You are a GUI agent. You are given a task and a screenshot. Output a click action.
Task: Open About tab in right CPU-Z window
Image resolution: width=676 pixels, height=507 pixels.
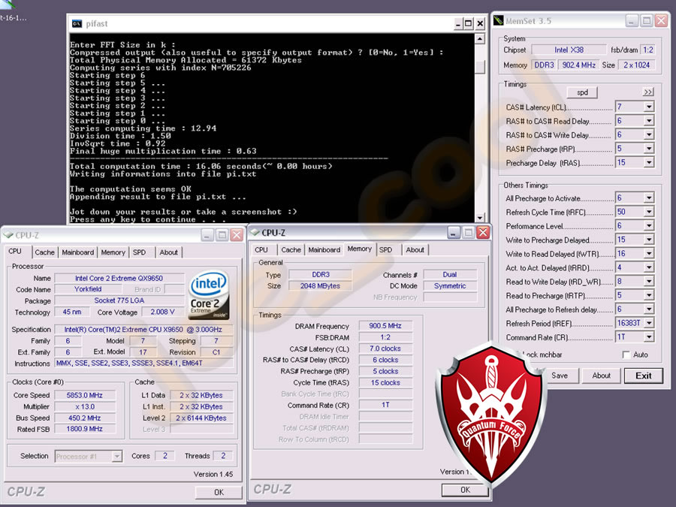point(415,249)
